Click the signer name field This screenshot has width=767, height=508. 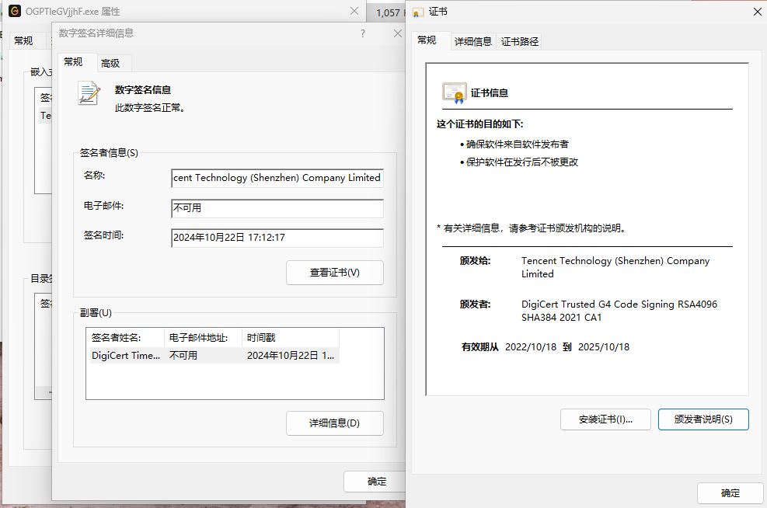pyautogui.click(x=277, y=178)
